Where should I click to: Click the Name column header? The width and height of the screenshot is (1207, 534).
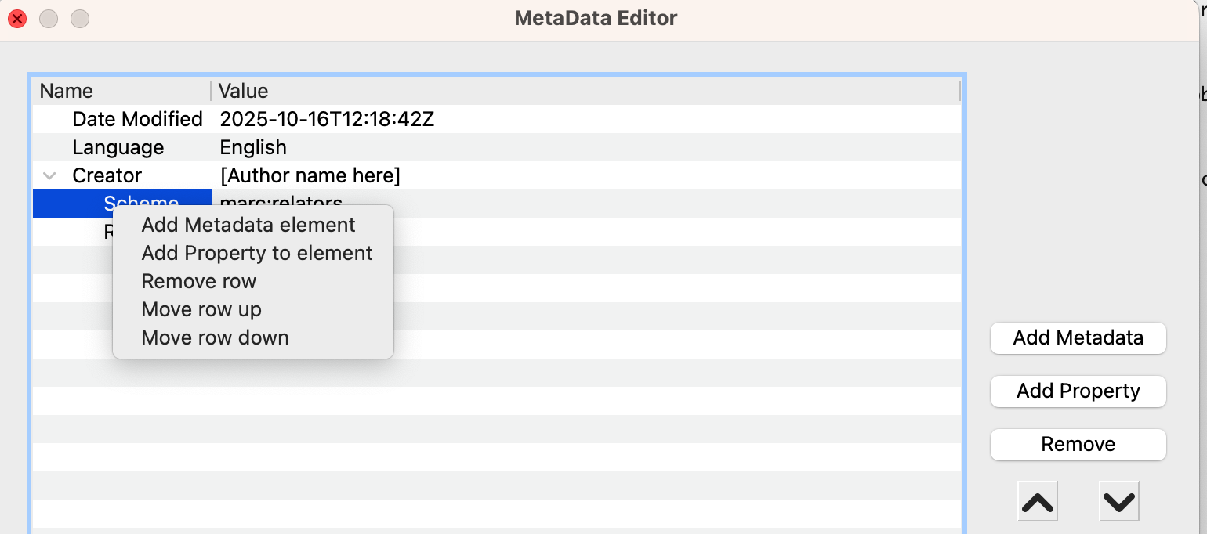67,91
